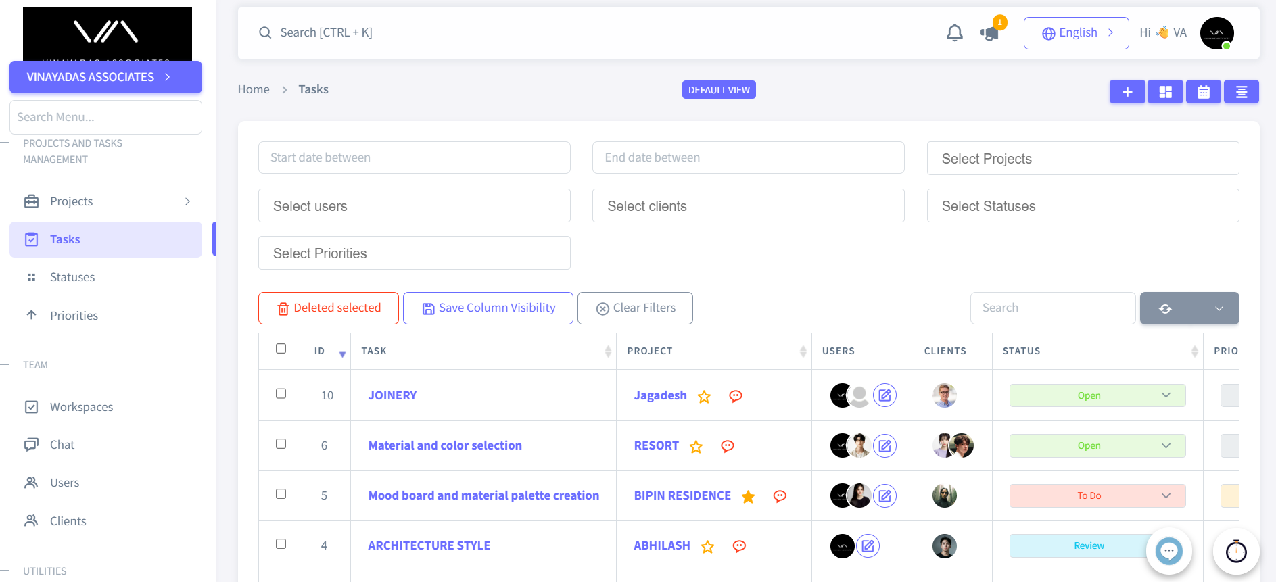Open Statuses in the sidebar menu
The height and width of the screenshot is (582, 1276).
pos(72,277)
